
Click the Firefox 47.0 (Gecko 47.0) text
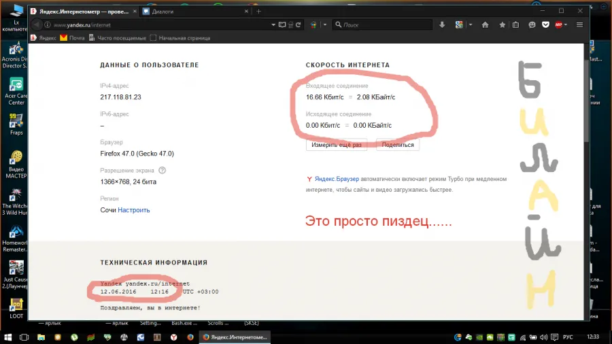click(x=137, y=154)
